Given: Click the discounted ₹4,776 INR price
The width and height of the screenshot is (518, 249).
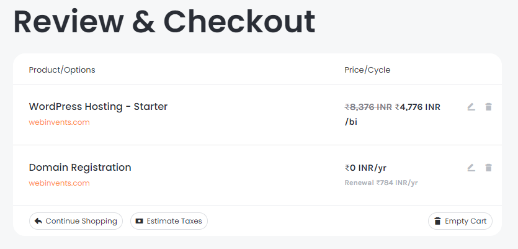Looking at the screenshot, I should pos(418,107).
